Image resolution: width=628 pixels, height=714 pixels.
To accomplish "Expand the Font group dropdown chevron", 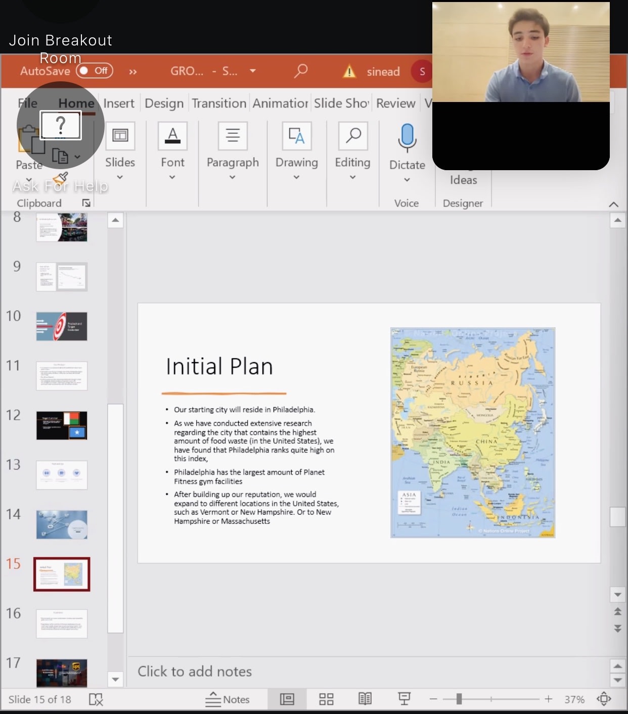I will coord(172,177).
